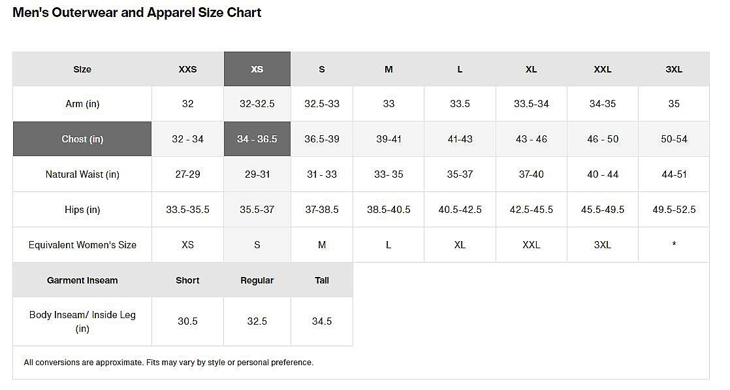
Task: Click the Body Inseam/Inside Leg label
Action: pos(82,321)
